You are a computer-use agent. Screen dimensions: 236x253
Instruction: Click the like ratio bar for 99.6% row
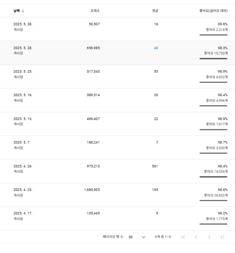point(213,35)
